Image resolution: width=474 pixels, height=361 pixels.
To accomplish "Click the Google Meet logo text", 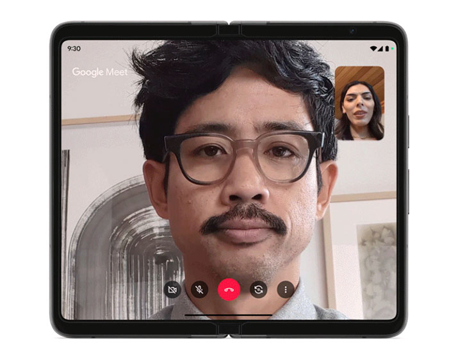I will pyautogui.click(x=99, y=72).
